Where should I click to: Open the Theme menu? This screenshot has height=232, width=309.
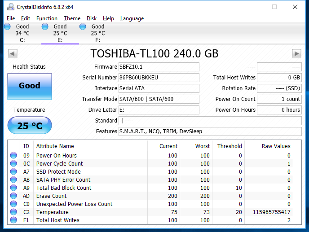tap(72, 18)
